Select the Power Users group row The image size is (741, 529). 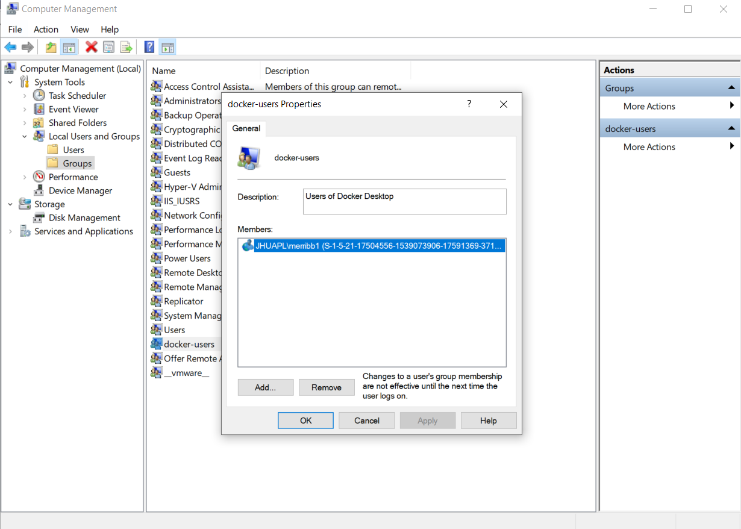pyautogui.click(x=187, y=258)
